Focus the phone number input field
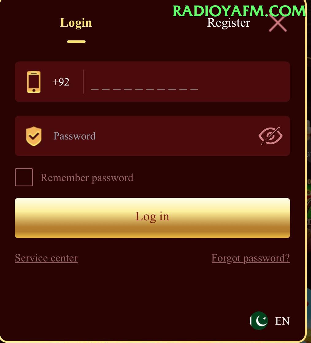Viewport: 311px width, 343px height. pos(187,82)
